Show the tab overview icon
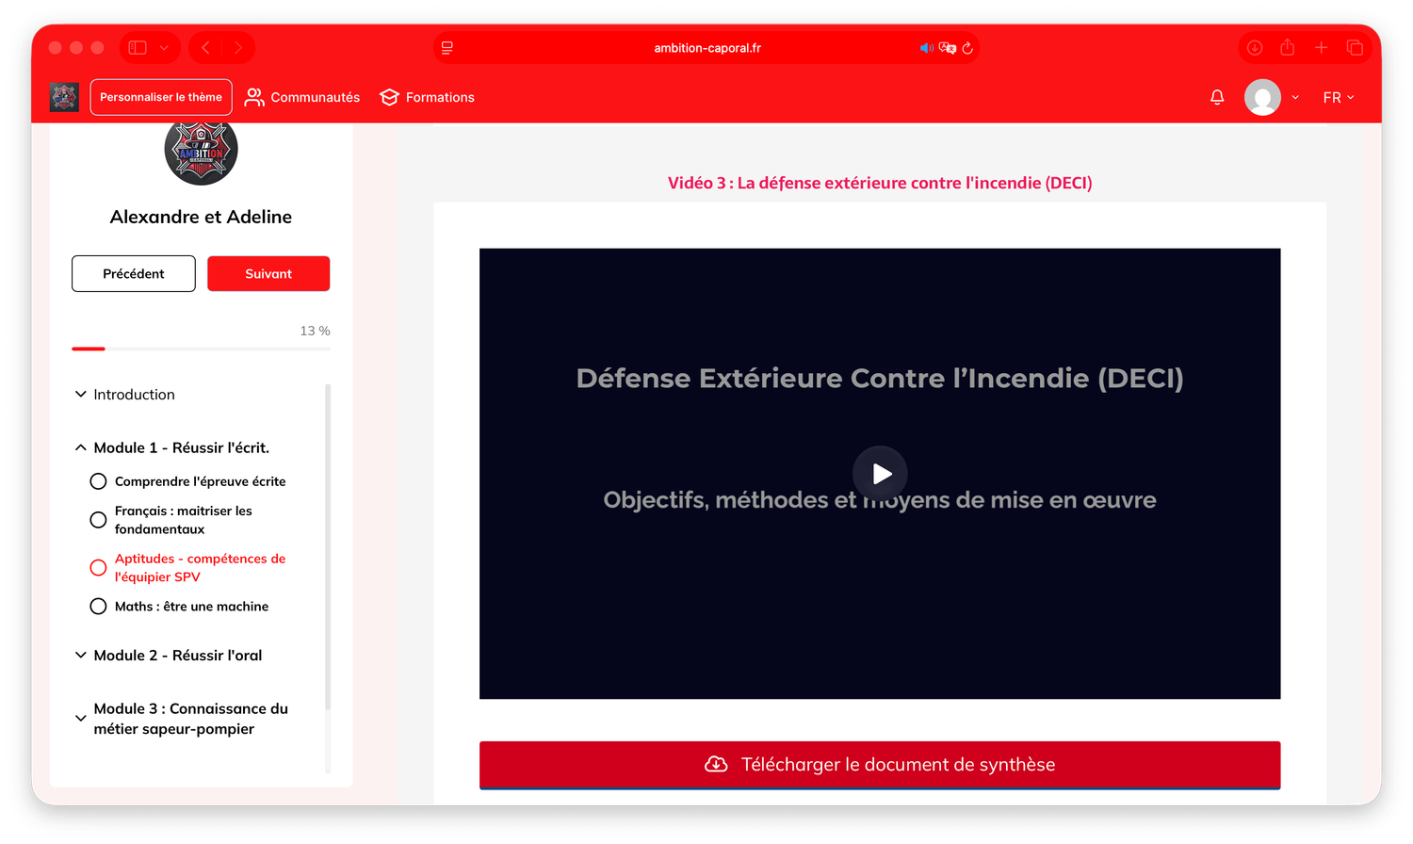Image resolution: width=1413 pixels, height=844 pixels. [1355, 48]
